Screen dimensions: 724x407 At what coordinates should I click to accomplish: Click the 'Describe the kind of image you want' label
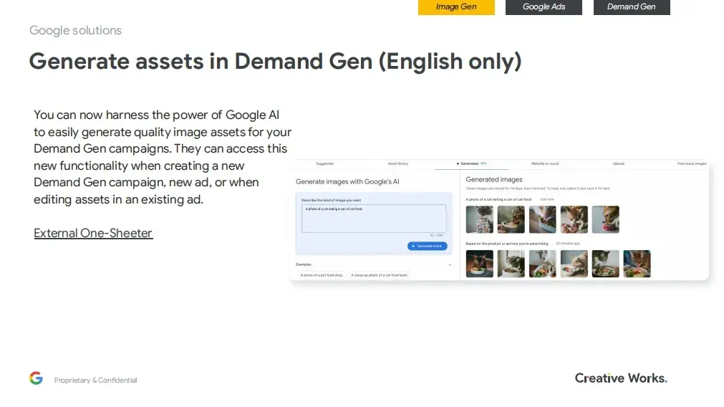pyautogui.click(x=331, y=200)
